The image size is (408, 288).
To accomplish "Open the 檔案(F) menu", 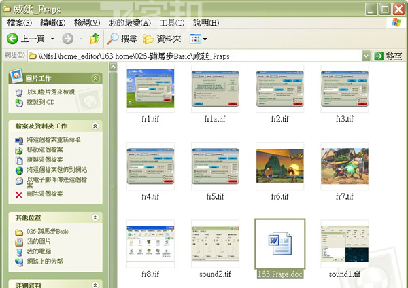I will pos(20,23).
